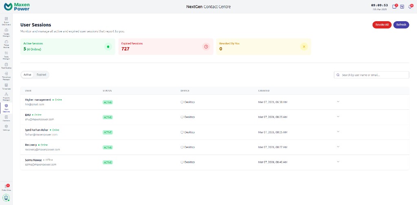Screen dimensions: 417x205
Task: Click the Expired Sessions summary card
Action: (x=166, y=46)
